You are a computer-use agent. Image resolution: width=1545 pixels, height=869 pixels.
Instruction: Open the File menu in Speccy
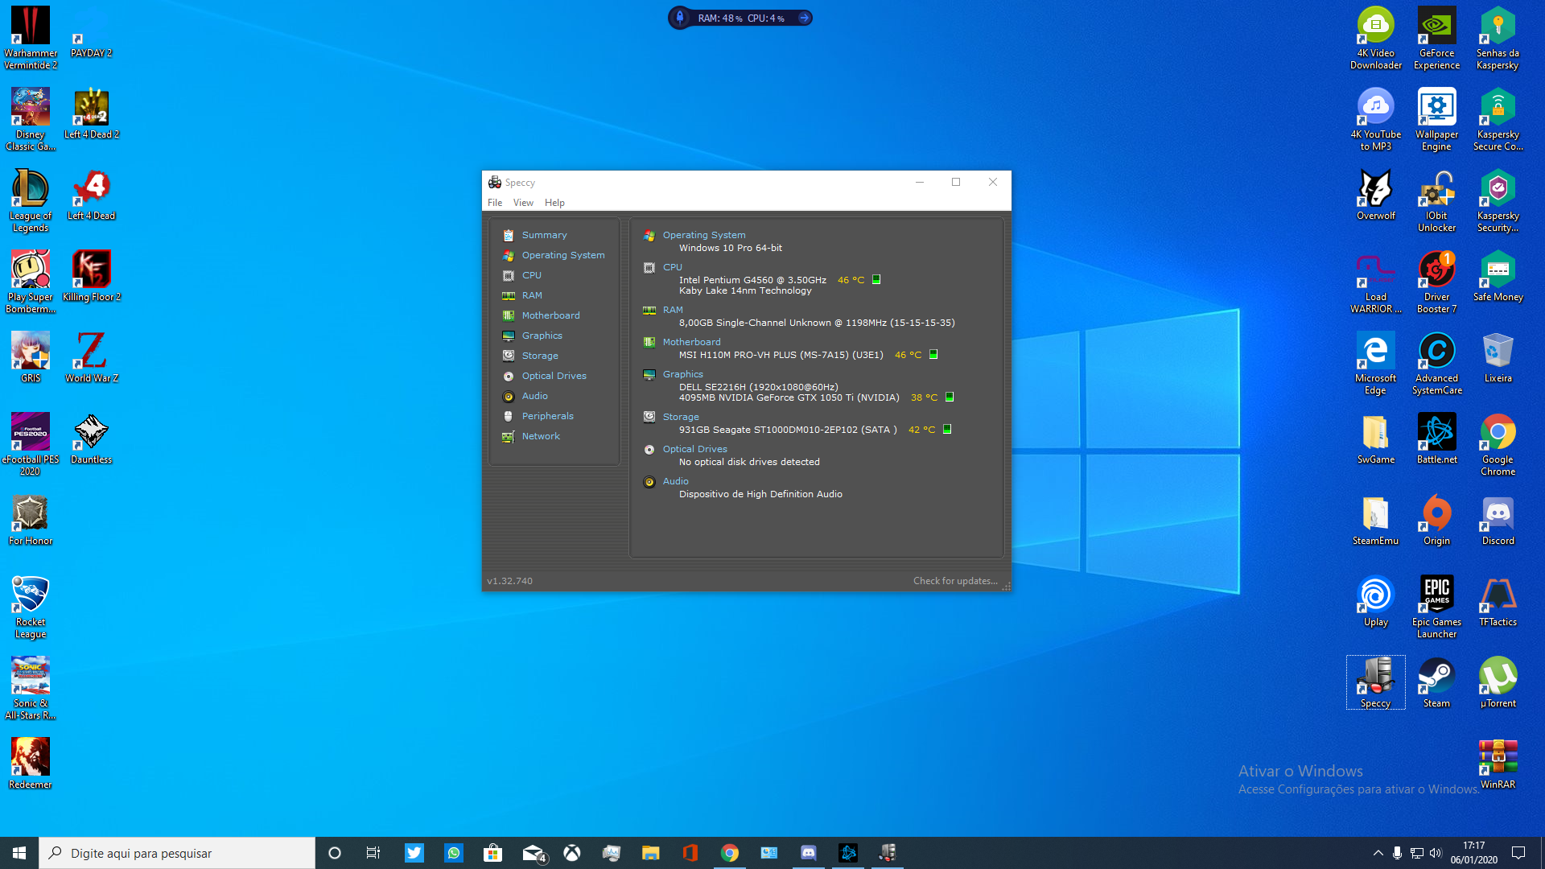tap(495, 203)
